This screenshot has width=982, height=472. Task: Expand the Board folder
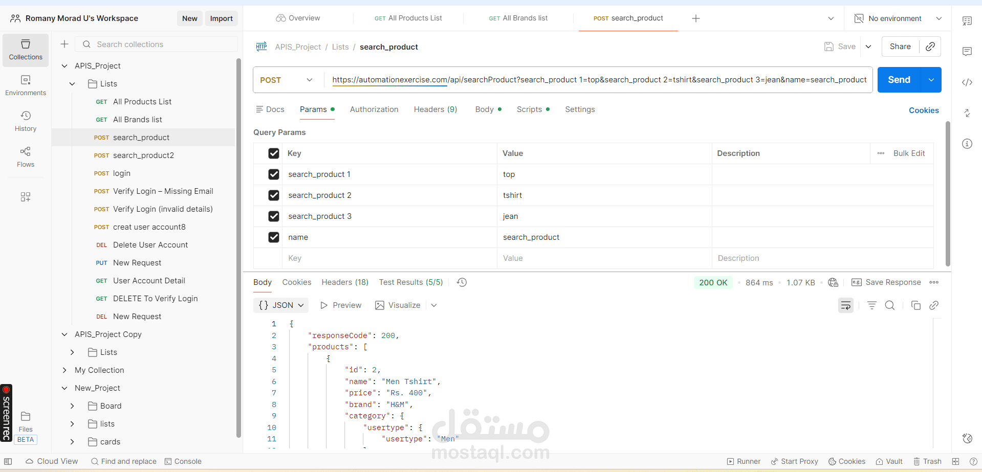pos(72,406)
